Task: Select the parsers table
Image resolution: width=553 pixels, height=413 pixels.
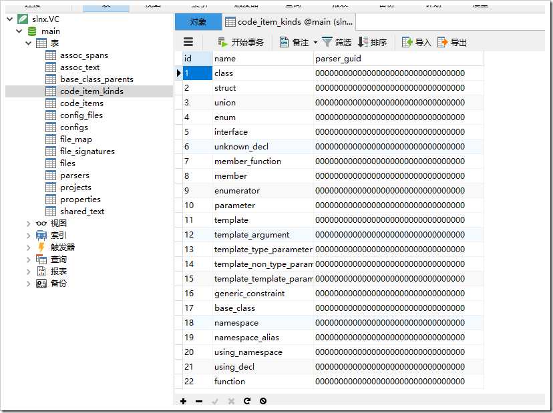Action: (74, 175)
